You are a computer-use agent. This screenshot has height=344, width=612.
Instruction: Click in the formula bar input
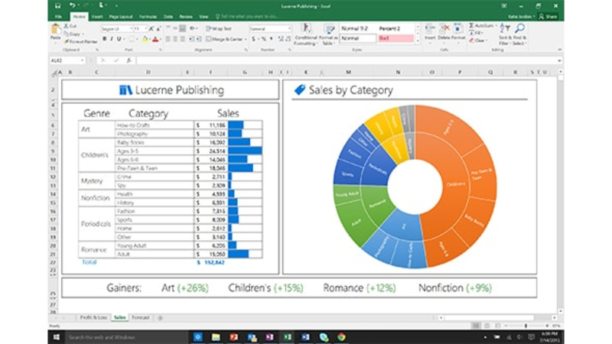click(347, 60)
